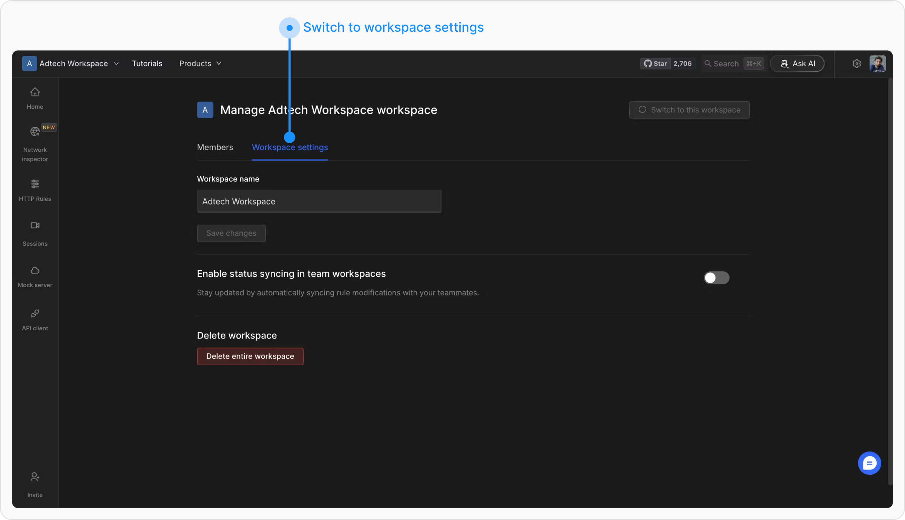Screen dimensions: 905x520
Task: Click Delete entire workspace button
Action: point(250,357)
